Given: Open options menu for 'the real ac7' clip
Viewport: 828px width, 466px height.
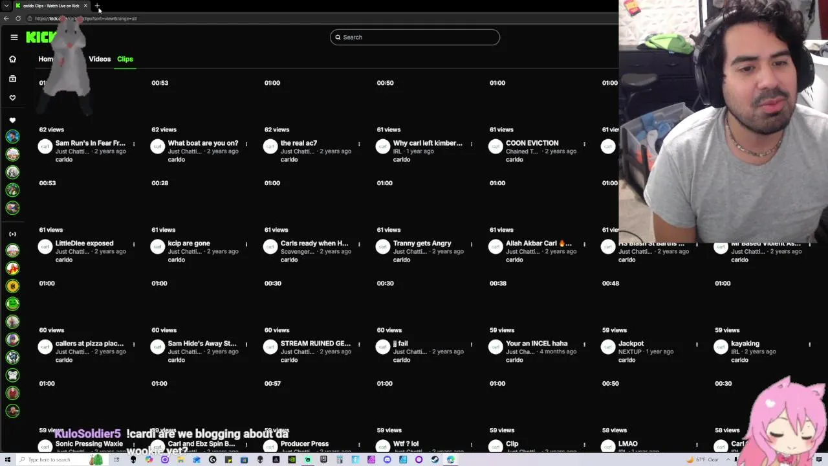Looking at the screenshot, I should pos(359,144).
